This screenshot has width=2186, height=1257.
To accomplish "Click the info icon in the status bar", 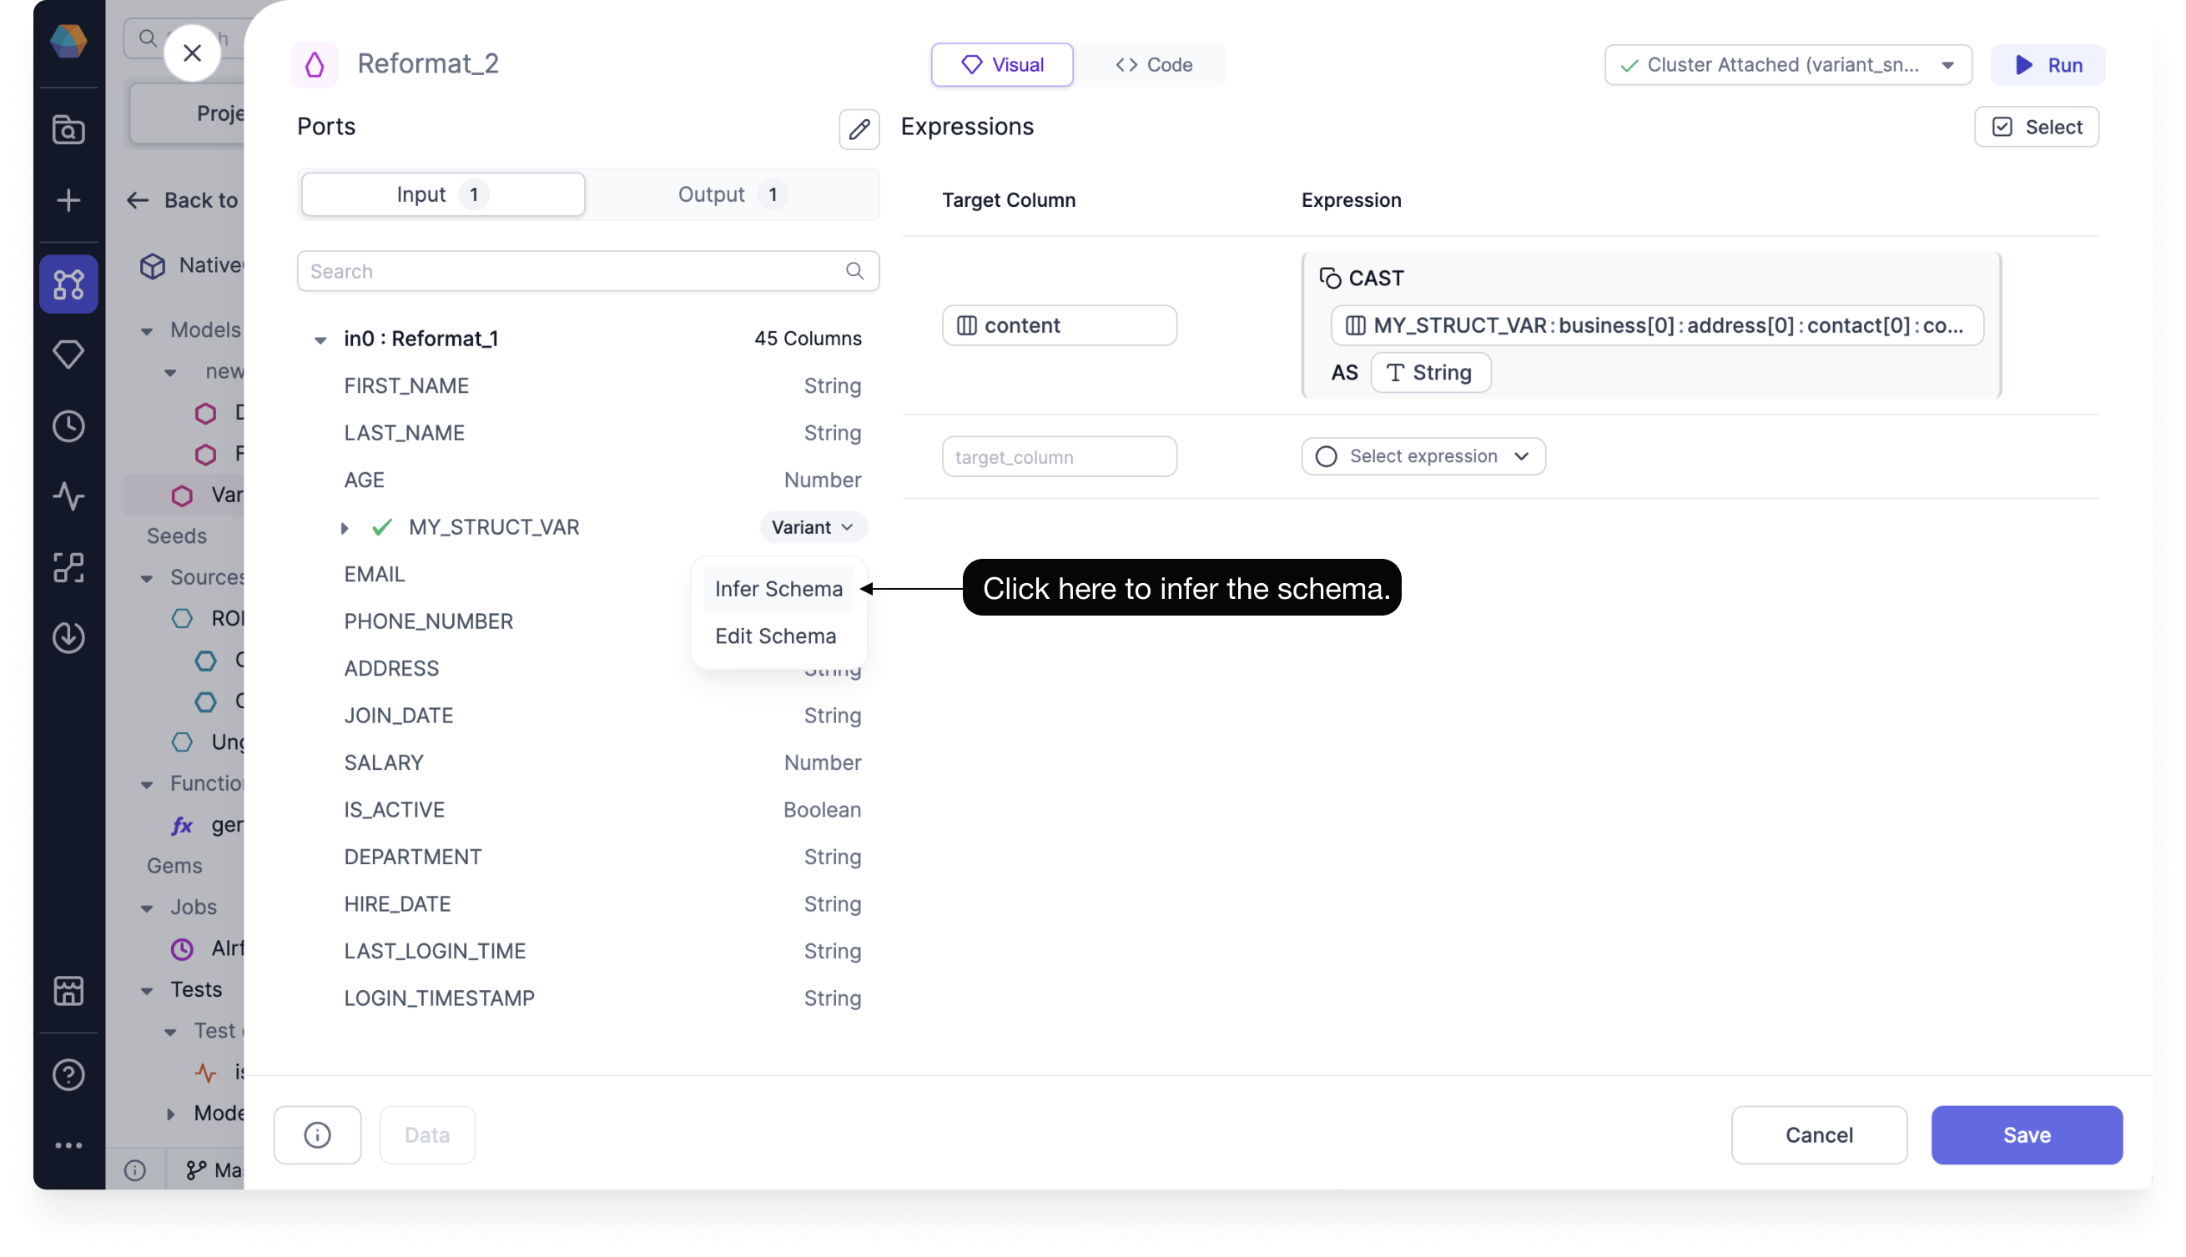I will pyautogui.click(x=134, y=1169).
